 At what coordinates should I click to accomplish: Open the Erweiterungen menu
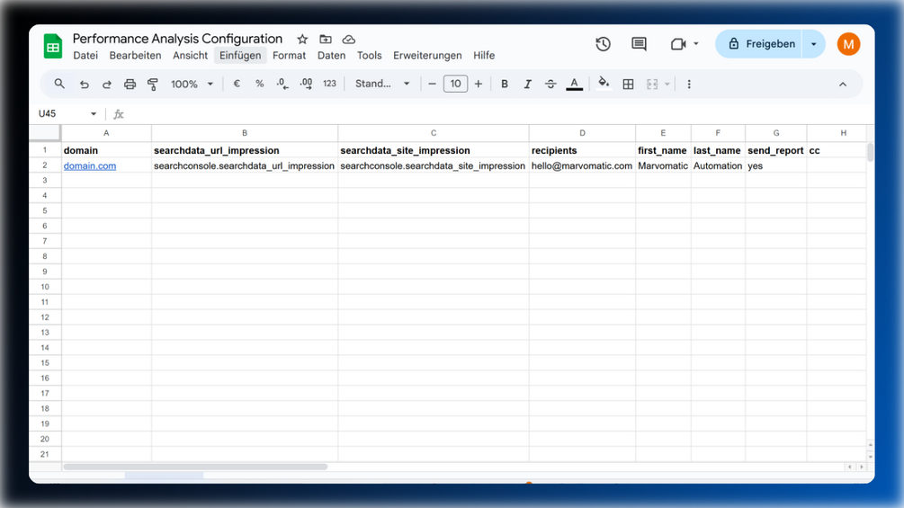tap(427, 55)
